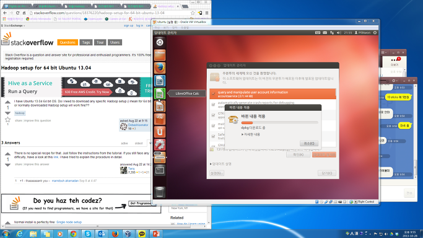Open the last VirtualBox menu

coord(185,27)
